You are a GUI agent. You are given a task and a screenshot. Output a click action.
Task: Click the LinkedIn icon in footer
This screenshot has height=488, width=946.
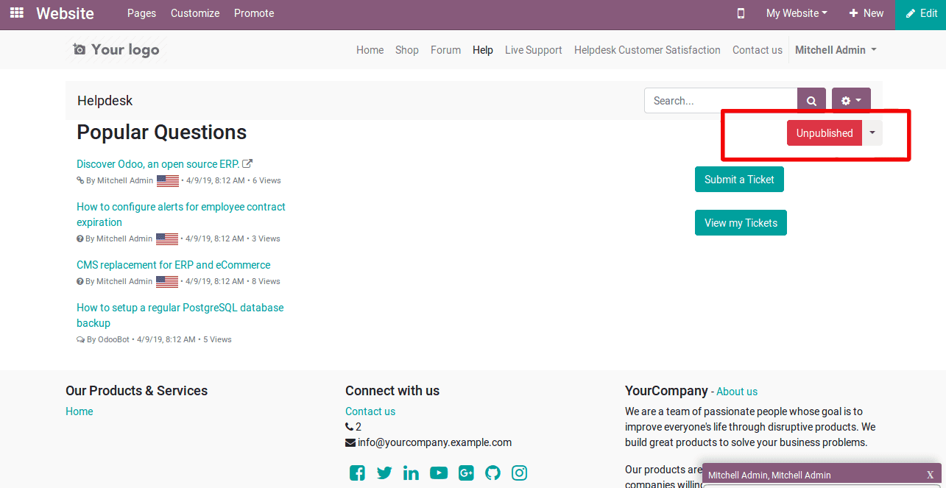[x=411, y=473]
